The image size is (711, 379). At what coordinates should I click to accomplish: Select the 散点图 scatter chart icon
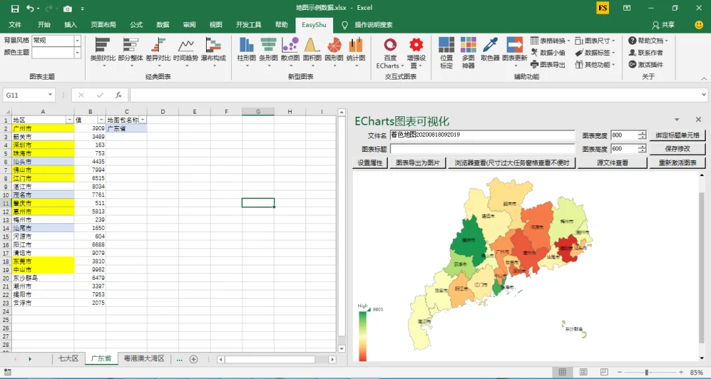(x=290, y=50)
